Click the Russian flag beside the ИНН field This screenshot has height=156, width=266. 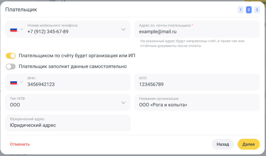14,82
